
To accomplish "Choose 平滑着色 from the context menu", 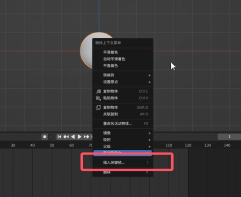I will [x=123, y=52].
